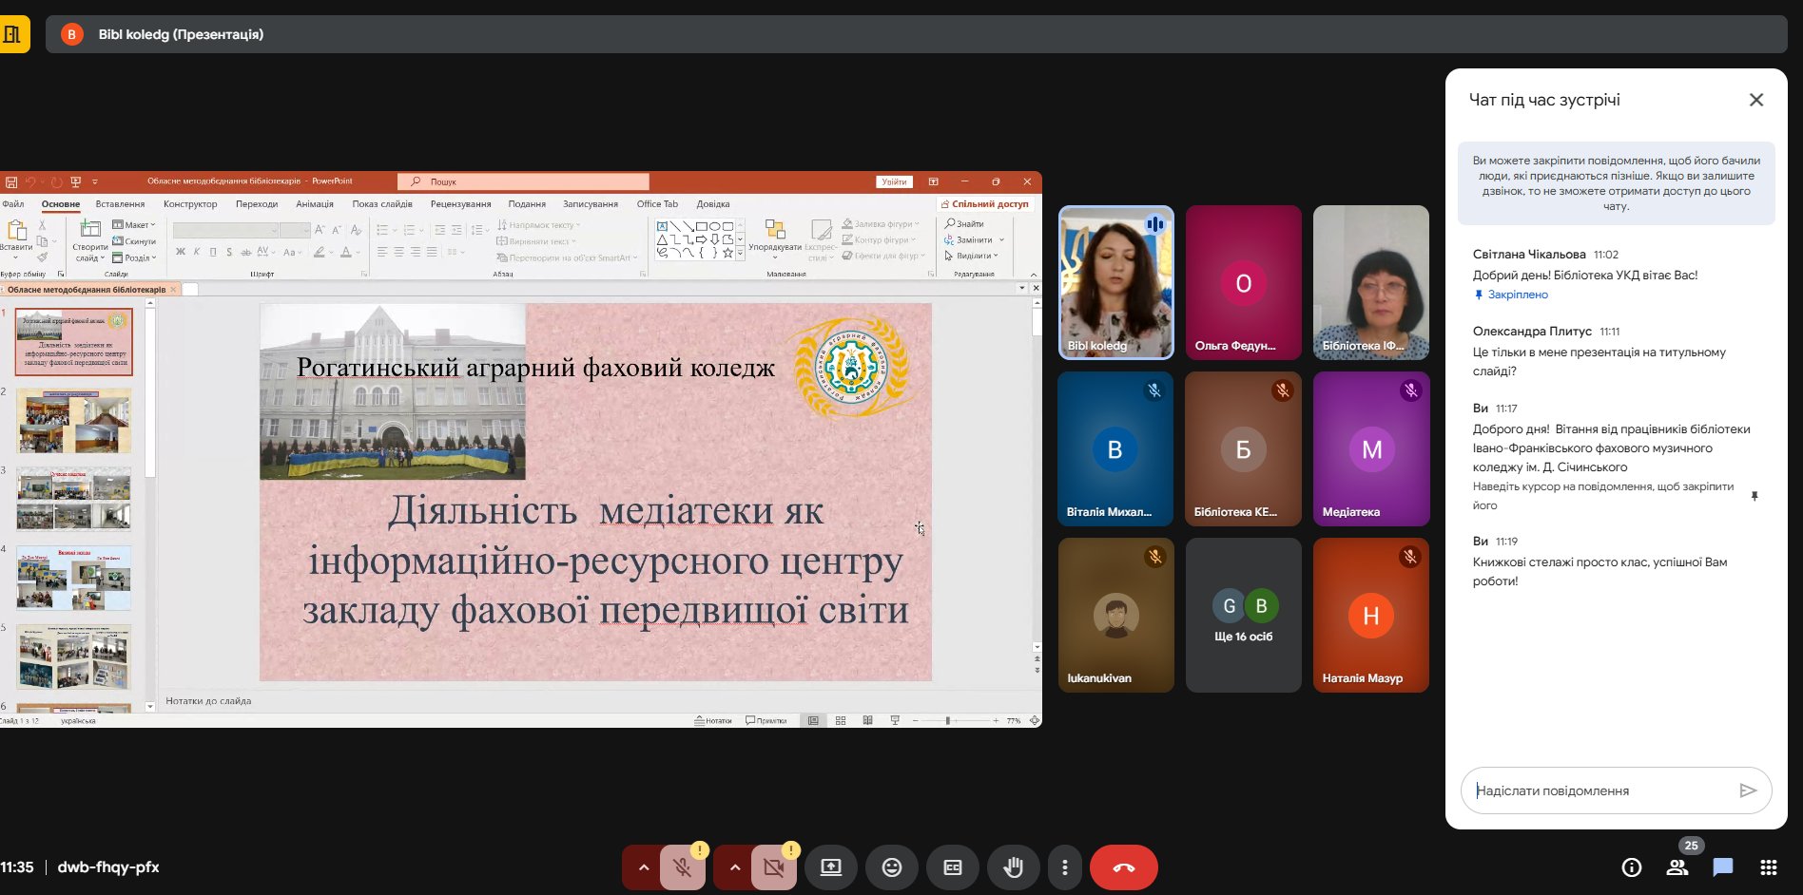
Task: Click the 'Закріплено' pinned message label
Action: 1517,295
